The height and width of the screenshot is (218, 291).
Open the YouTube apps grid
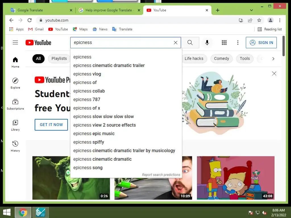224,43
